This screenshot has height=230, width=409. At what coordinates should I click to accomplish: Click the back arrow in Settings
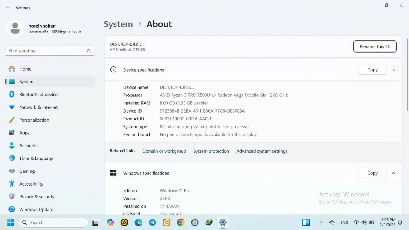coord(8,8)
